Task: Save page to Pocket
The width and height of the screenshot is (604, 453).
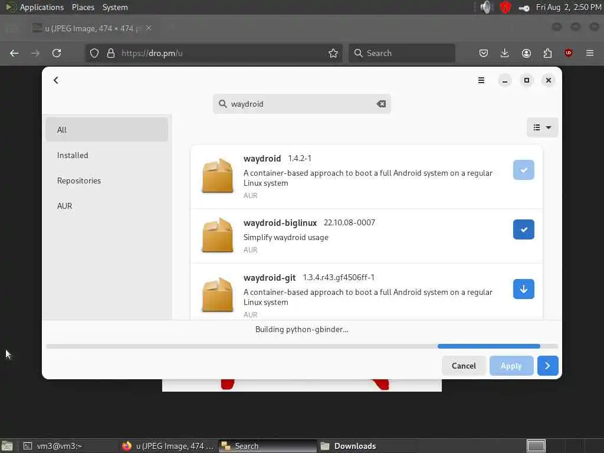Action: click(x=484, y=53)
